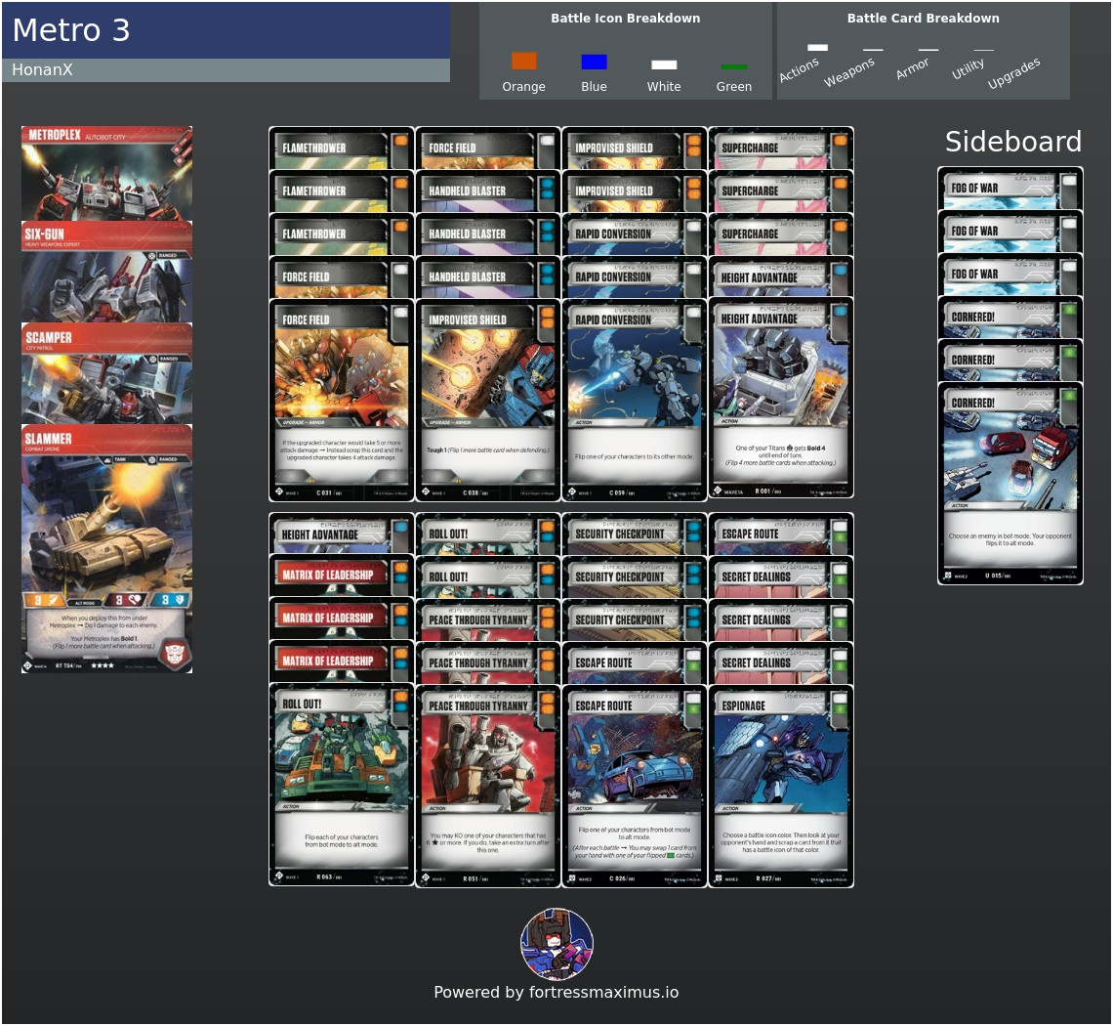1113x1026 pixels.
Task: Click 'Choose an enemy in bot mode' text
Action: 1010,539
